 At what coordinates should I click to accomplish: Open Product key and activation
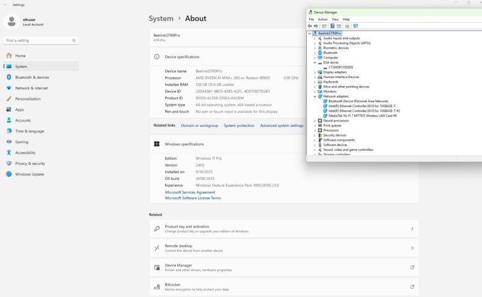[283, 228]
